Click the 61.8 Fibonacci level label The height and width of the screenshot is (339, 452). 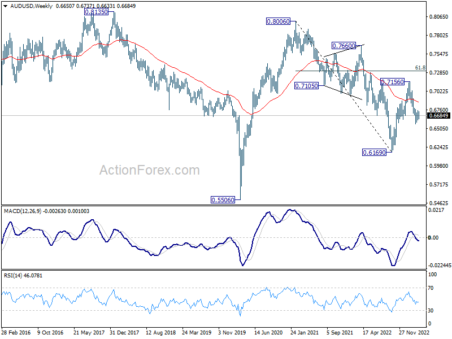(420, 68)
